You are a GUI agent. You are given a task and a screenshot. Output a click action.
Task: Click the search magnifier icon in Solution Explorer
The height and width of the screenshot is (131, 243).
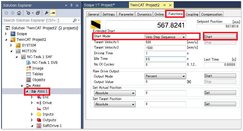(x=75, y=20)
